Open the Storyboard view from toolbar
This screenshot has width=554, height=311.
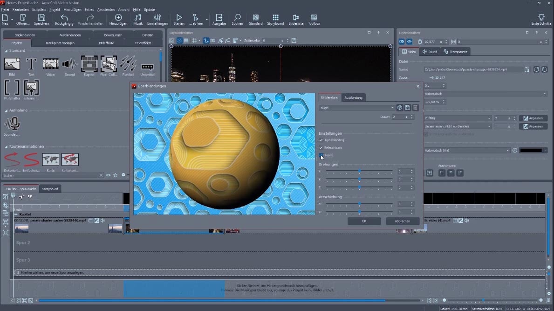(275, 18)
